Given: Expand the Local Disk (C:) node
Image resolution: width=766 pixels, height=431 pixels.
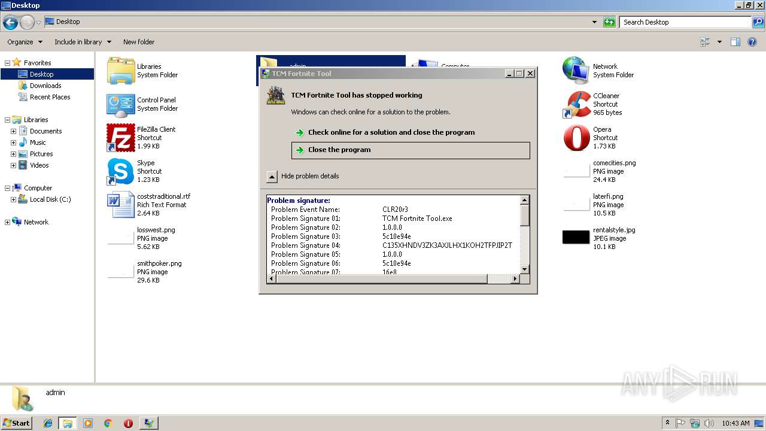Looking at the screenshot, I should coord(13,199).
